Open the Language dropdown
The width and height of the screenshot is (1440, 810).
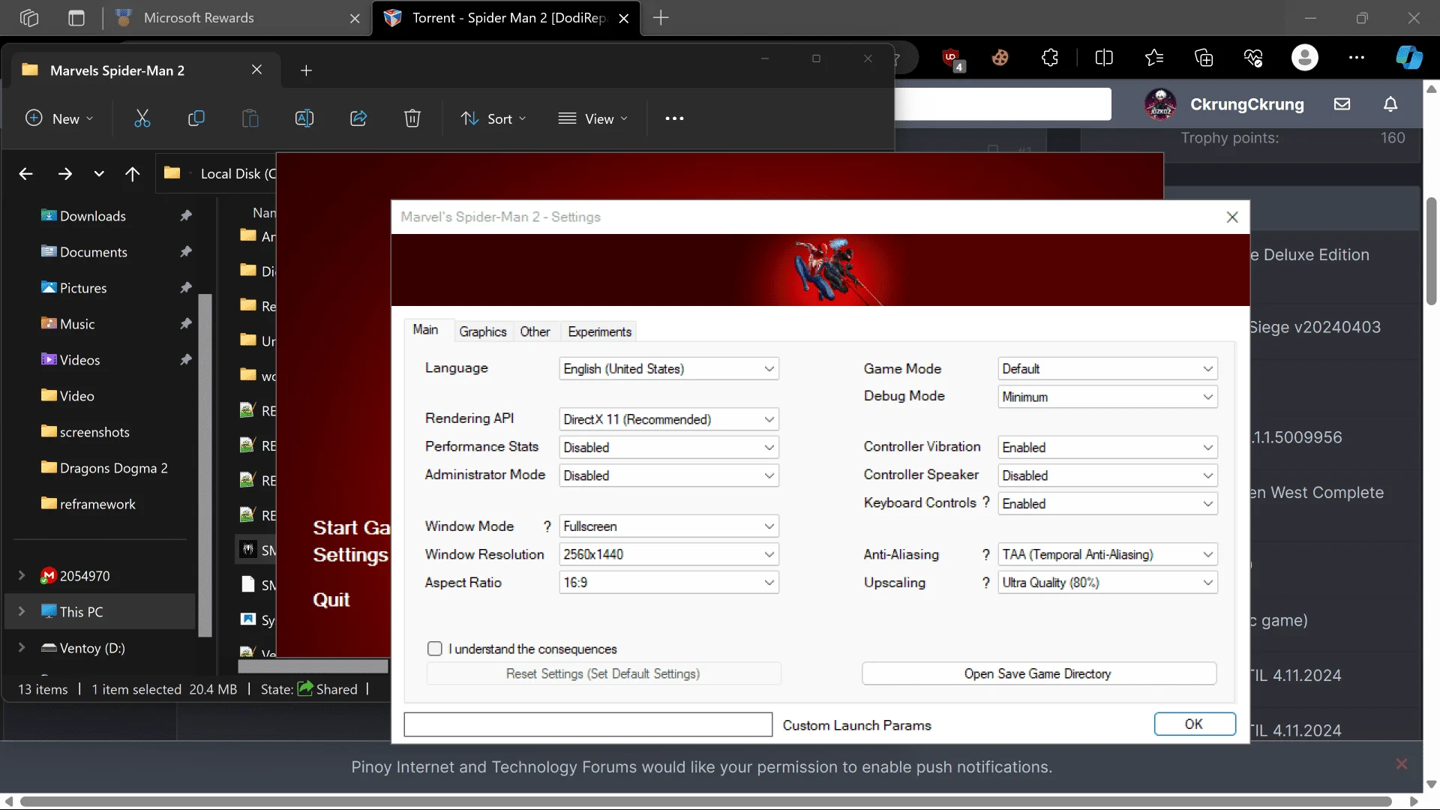(x=669, y=369)
